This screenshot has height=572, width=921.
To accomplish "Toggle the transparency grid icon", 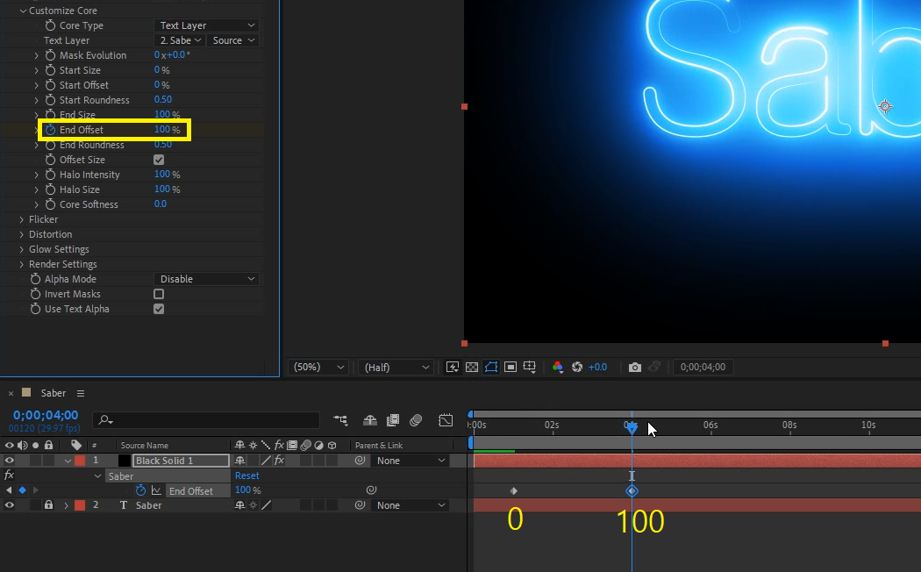I will (x=472, y=367).
